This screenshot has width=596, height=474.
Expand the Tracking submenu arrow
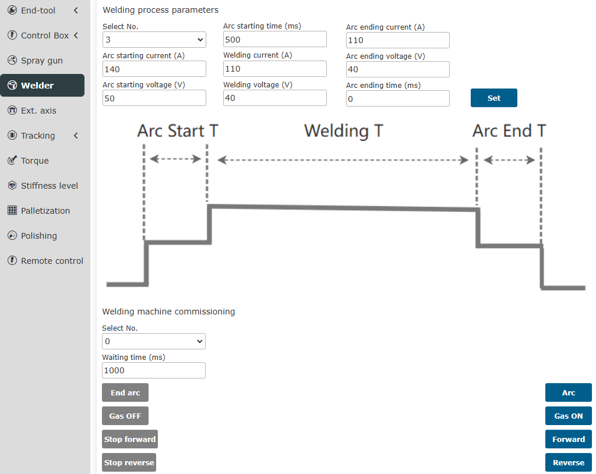click(76, 136)
